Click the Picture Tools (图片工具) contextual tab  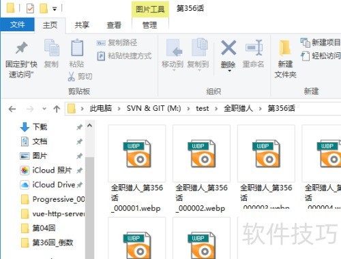point(150,10)
